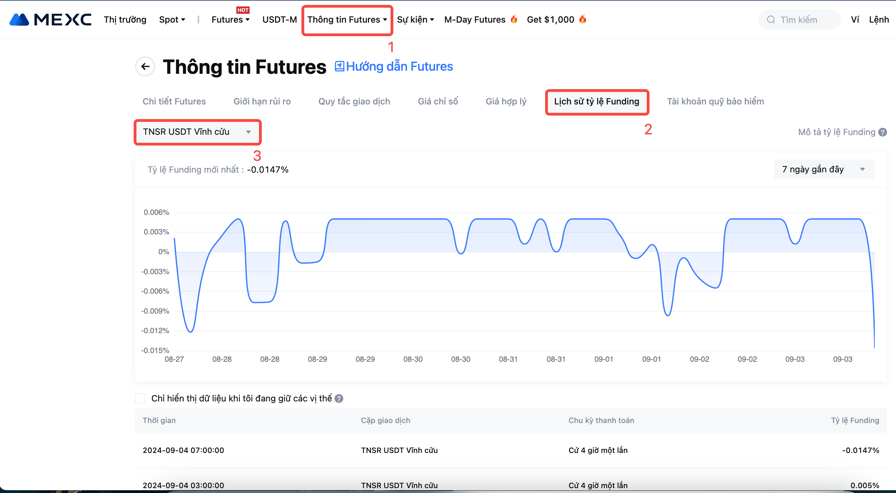Viewport: 896px width, 493px height.
Task: Click the MEXC logo
Action: (50, 20)
